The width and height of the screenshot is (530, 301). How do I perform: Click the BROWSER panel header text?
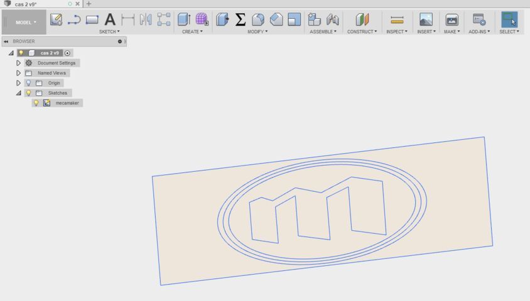tap(24, 41)
